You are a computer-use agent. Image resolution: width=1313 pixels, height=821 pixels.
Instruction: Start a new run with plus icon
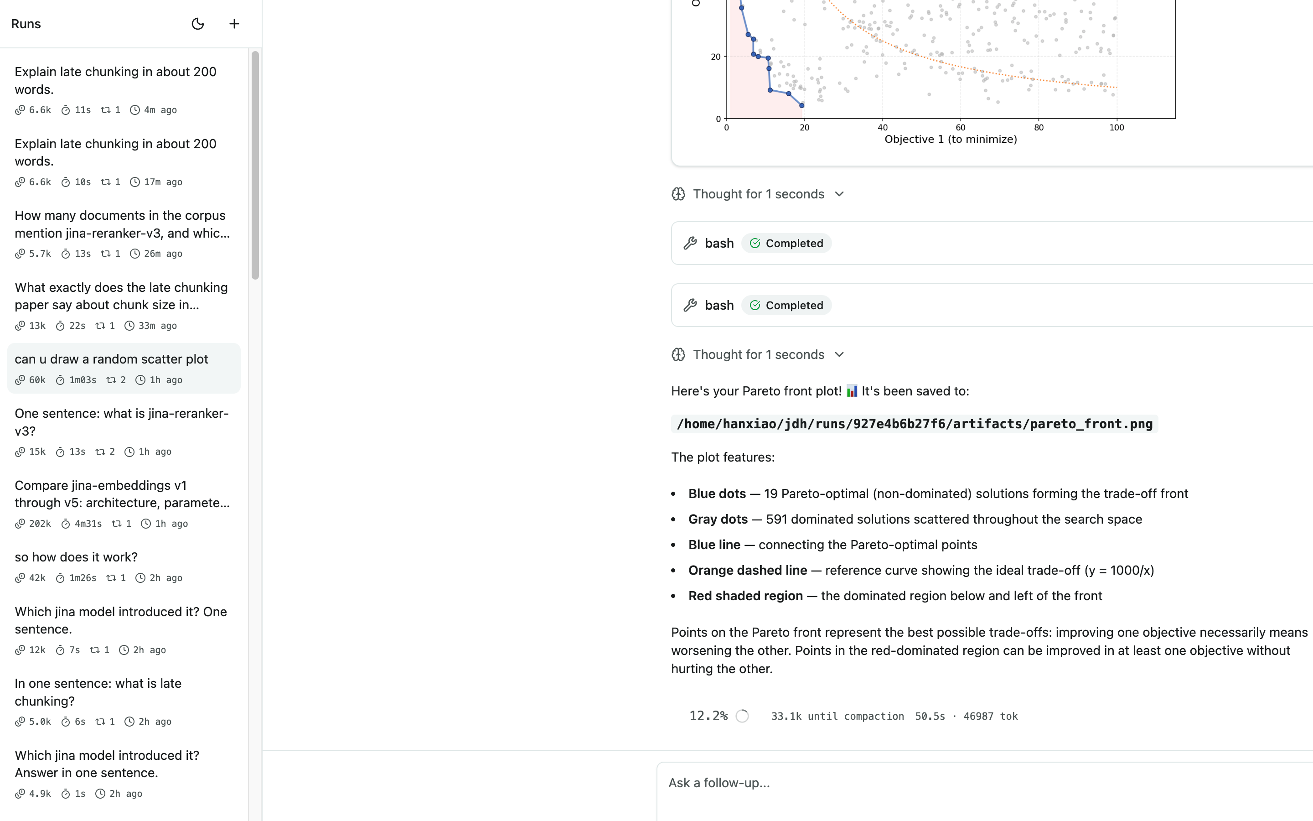pyautogui.click(x=234, y=24)
